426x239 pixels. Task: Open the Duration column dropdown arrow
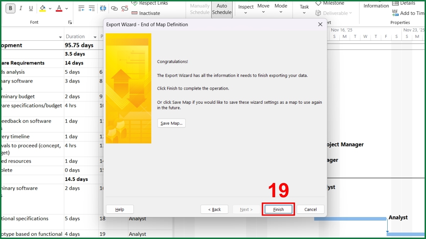pyautogui.click(x=94, y=36)
